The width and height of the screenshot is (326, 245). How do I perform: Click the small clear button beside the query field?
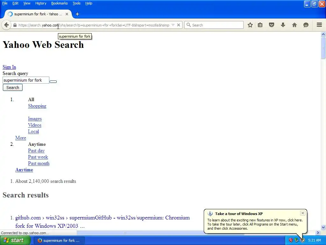[53, 81]
